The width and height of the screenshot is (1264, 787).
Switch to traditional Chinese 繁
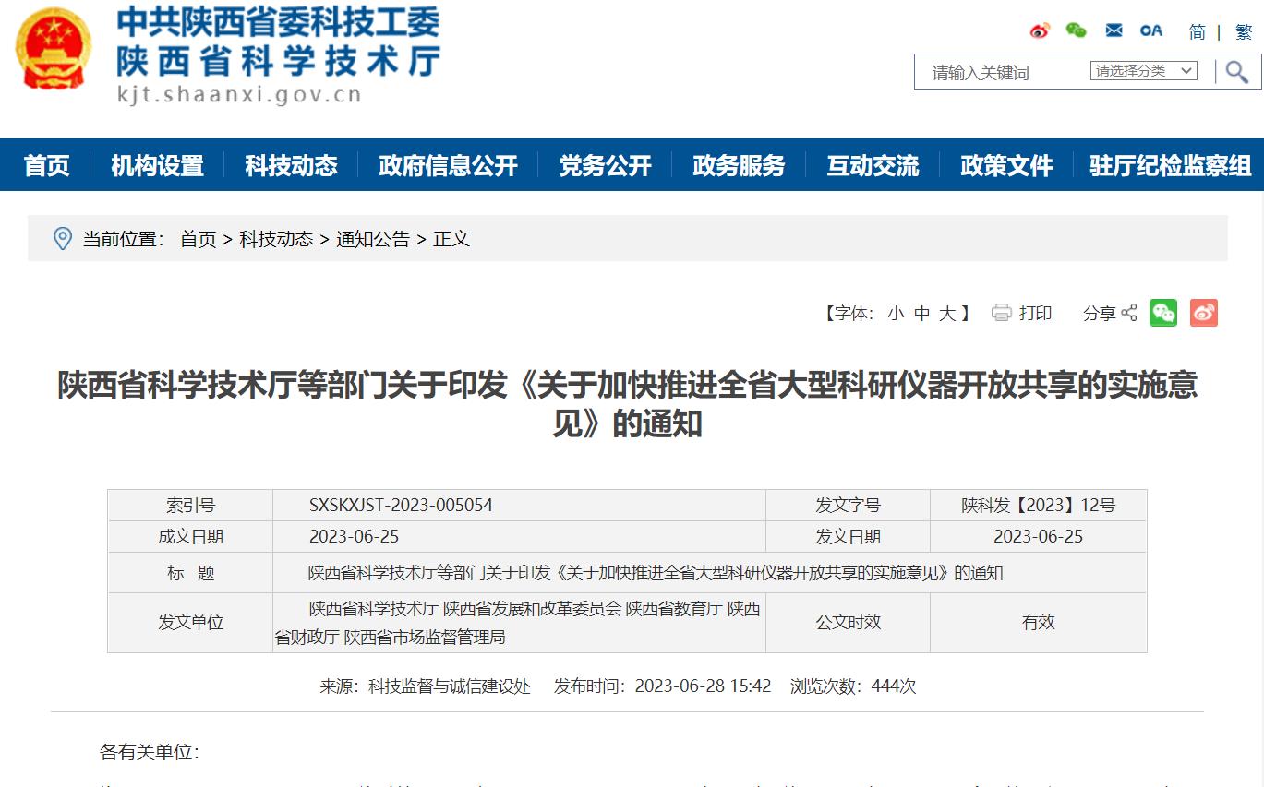click(1244, 32)
